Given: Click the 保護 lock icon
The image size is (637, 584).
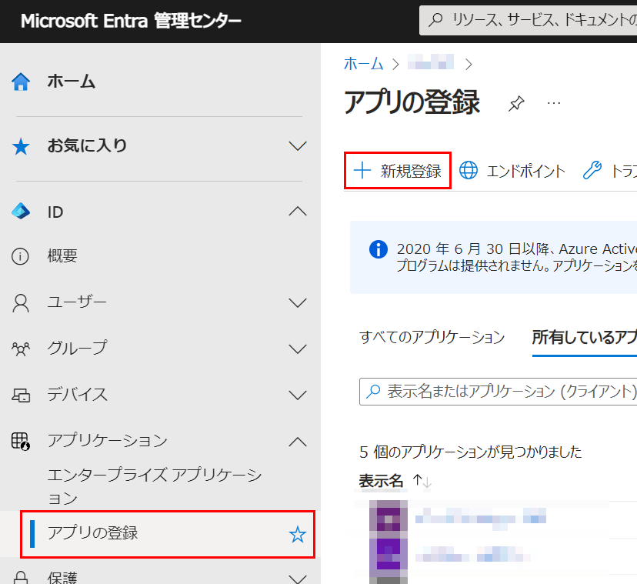Looking at the screenshot, I should point(21,578).
